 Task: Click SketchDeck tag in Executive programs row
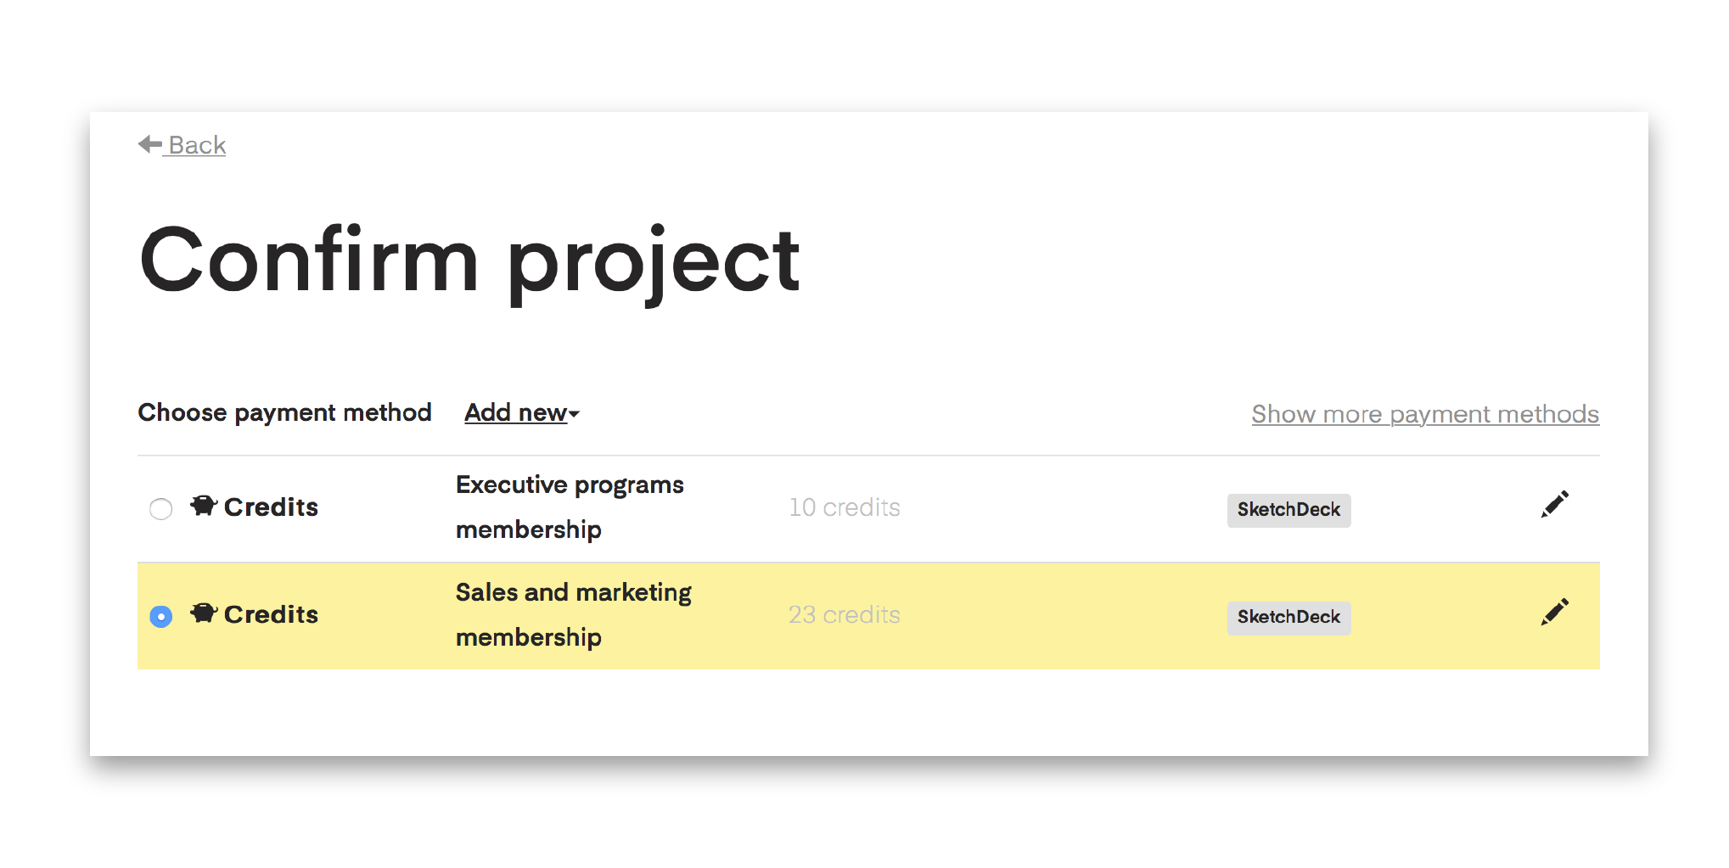pos(1288,510)
